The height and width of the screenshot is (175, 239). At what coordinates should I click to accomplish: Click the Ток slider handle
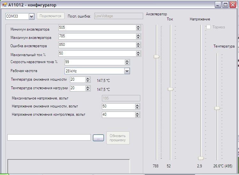tap(171, 89)
